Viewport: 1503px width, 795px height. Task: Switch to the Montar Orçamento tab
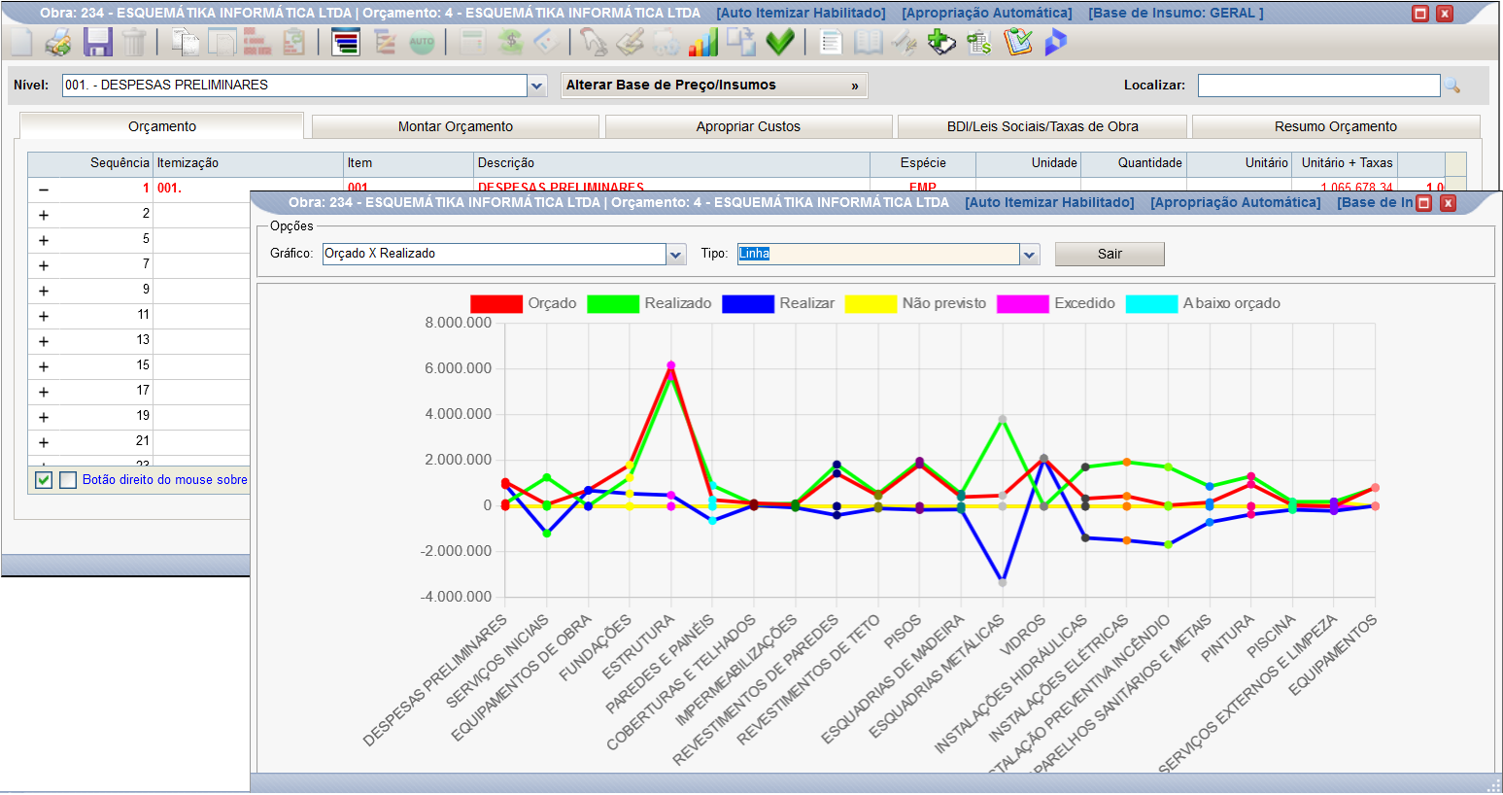pyautogui.click(x=456, y=126)
